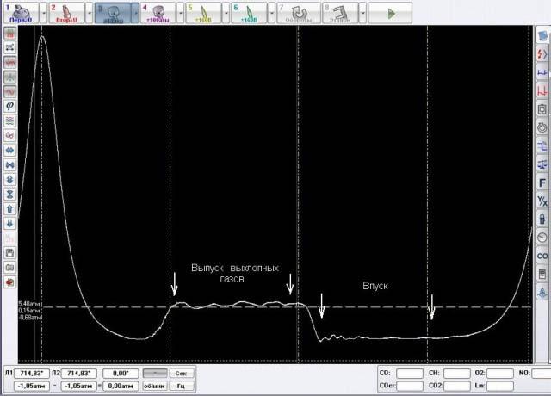551x396 pixels.
Task: Click the F icon in right sidebar
Action: point(542,183)
